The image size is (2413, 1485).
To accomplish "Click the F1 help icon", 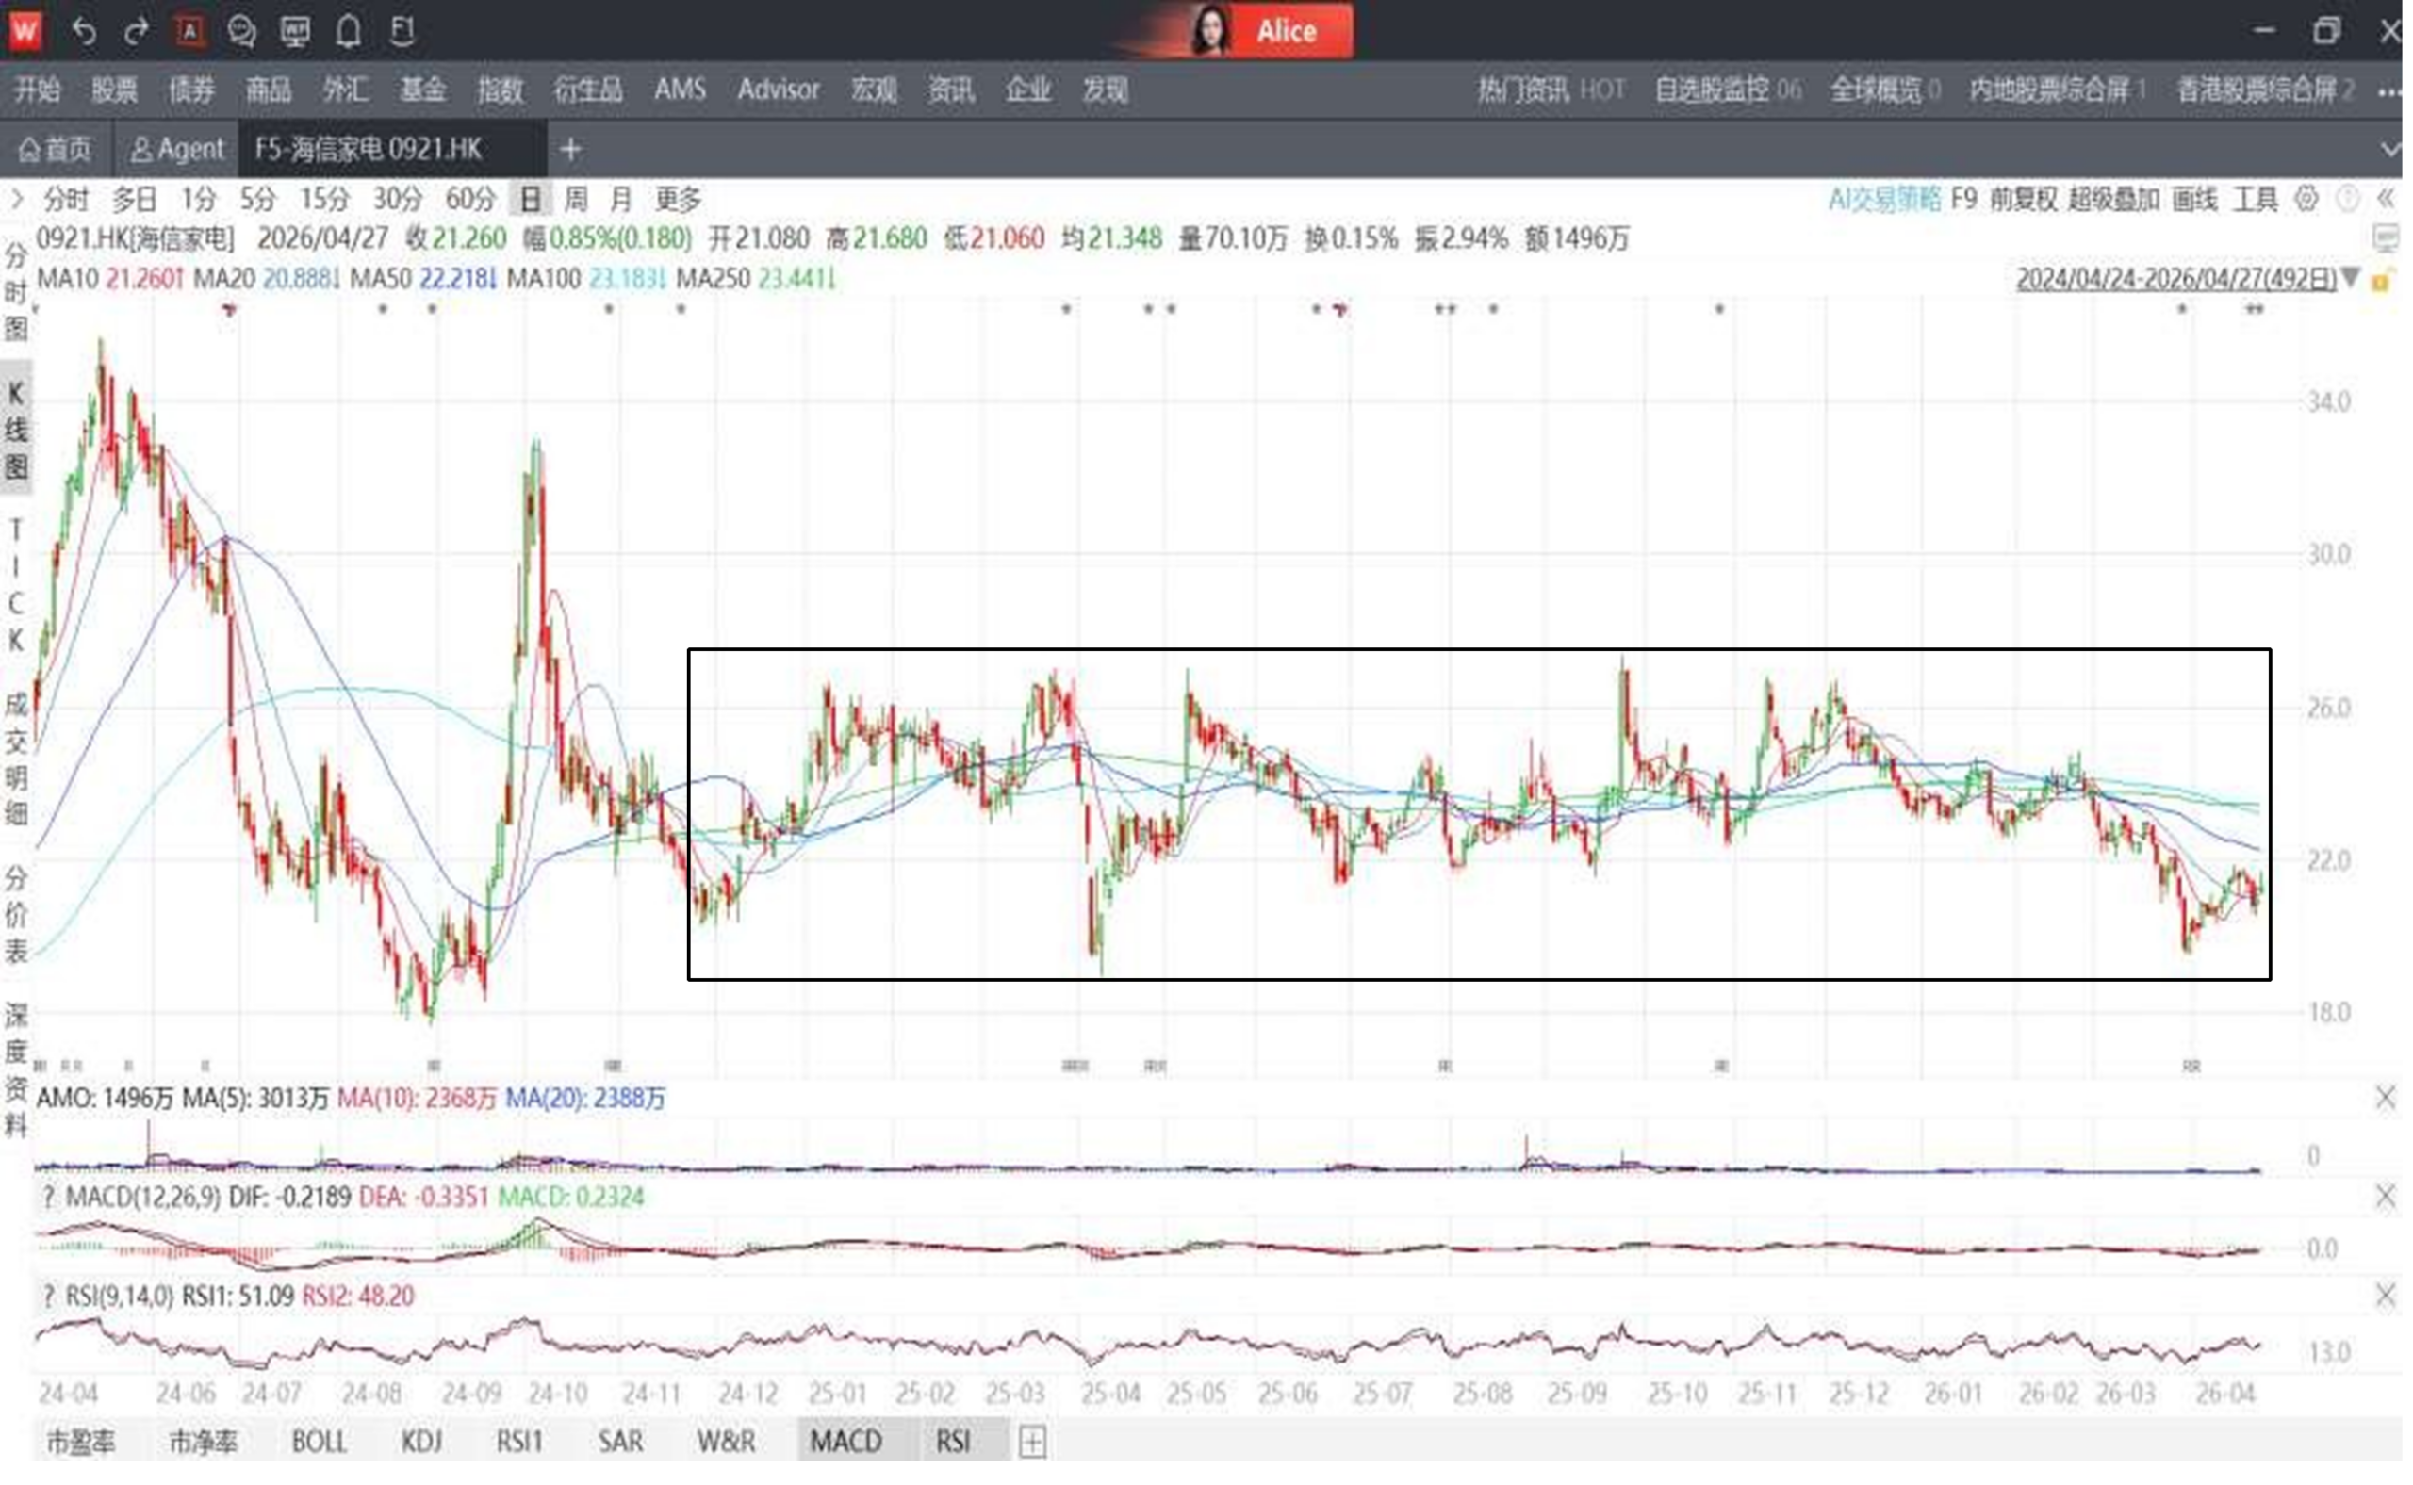I will [402, 31].
